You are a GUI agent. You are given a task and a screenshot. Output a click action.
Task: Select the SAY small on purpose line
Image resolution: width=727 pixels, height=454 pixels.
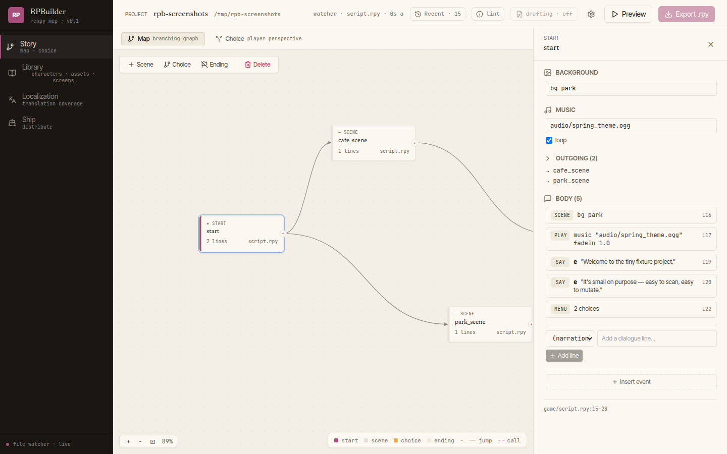point(631,286)
